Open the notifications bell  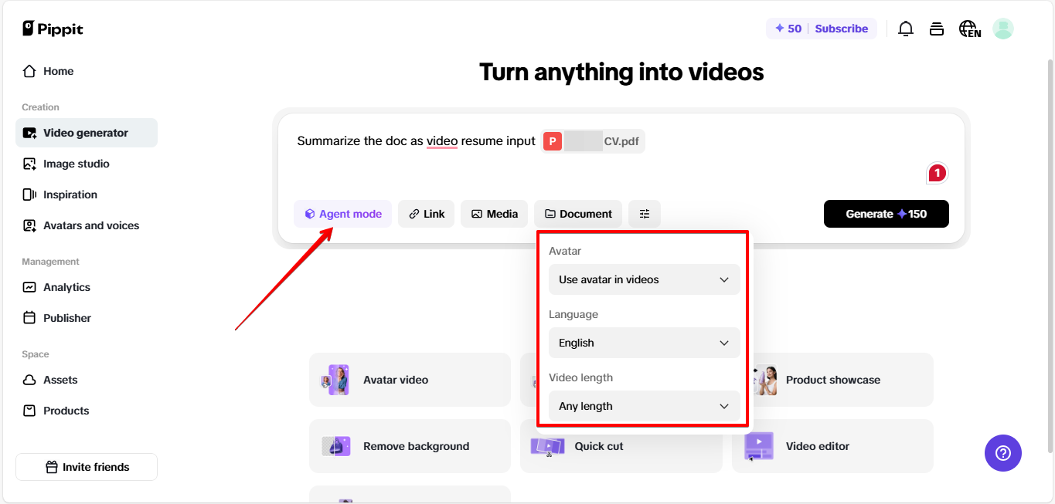[x=906, y=29]
